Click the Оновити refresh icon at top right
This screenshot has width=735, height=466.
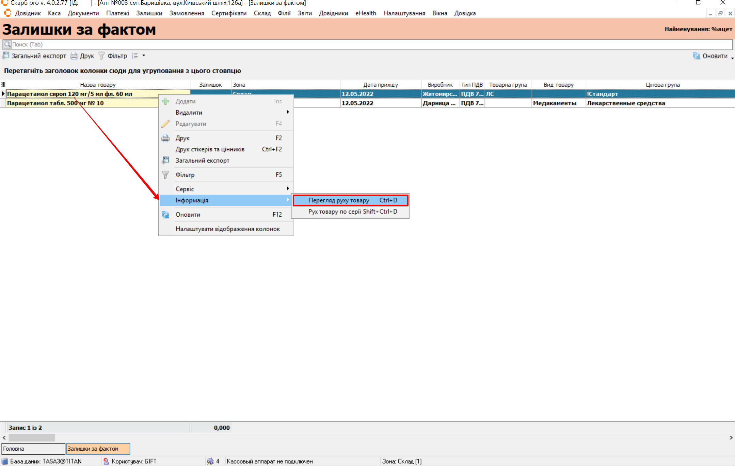pos(696,56)
